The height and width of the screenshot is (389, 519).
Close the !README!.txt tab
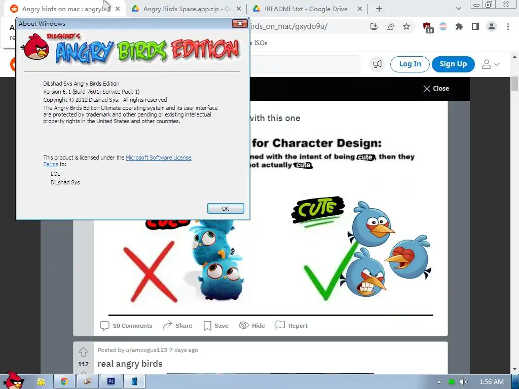coord(360,9)
